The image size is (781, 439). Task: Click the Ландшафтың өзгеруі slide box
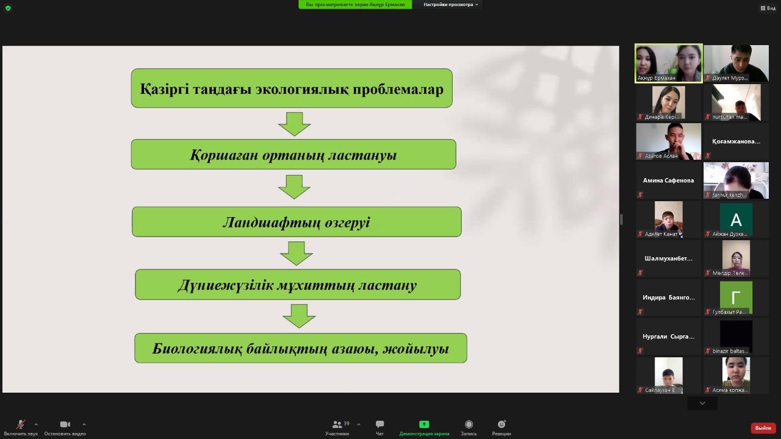click(x=297, y=222)
